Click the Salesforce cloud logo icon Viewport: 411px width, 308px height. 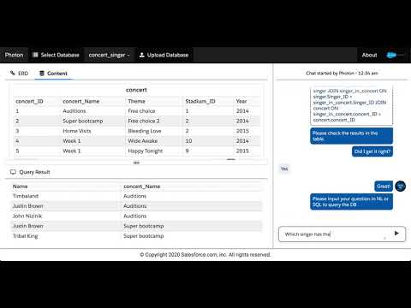(391, 55)
